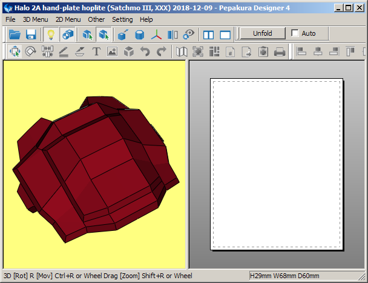Select the first blue cube cursor tool

[88, 35]
